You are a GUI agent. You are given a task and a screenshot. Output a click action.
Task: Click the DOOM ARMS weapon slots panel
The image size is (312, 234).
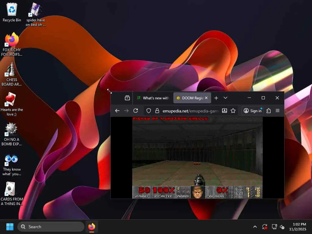[x=183, y=192]
